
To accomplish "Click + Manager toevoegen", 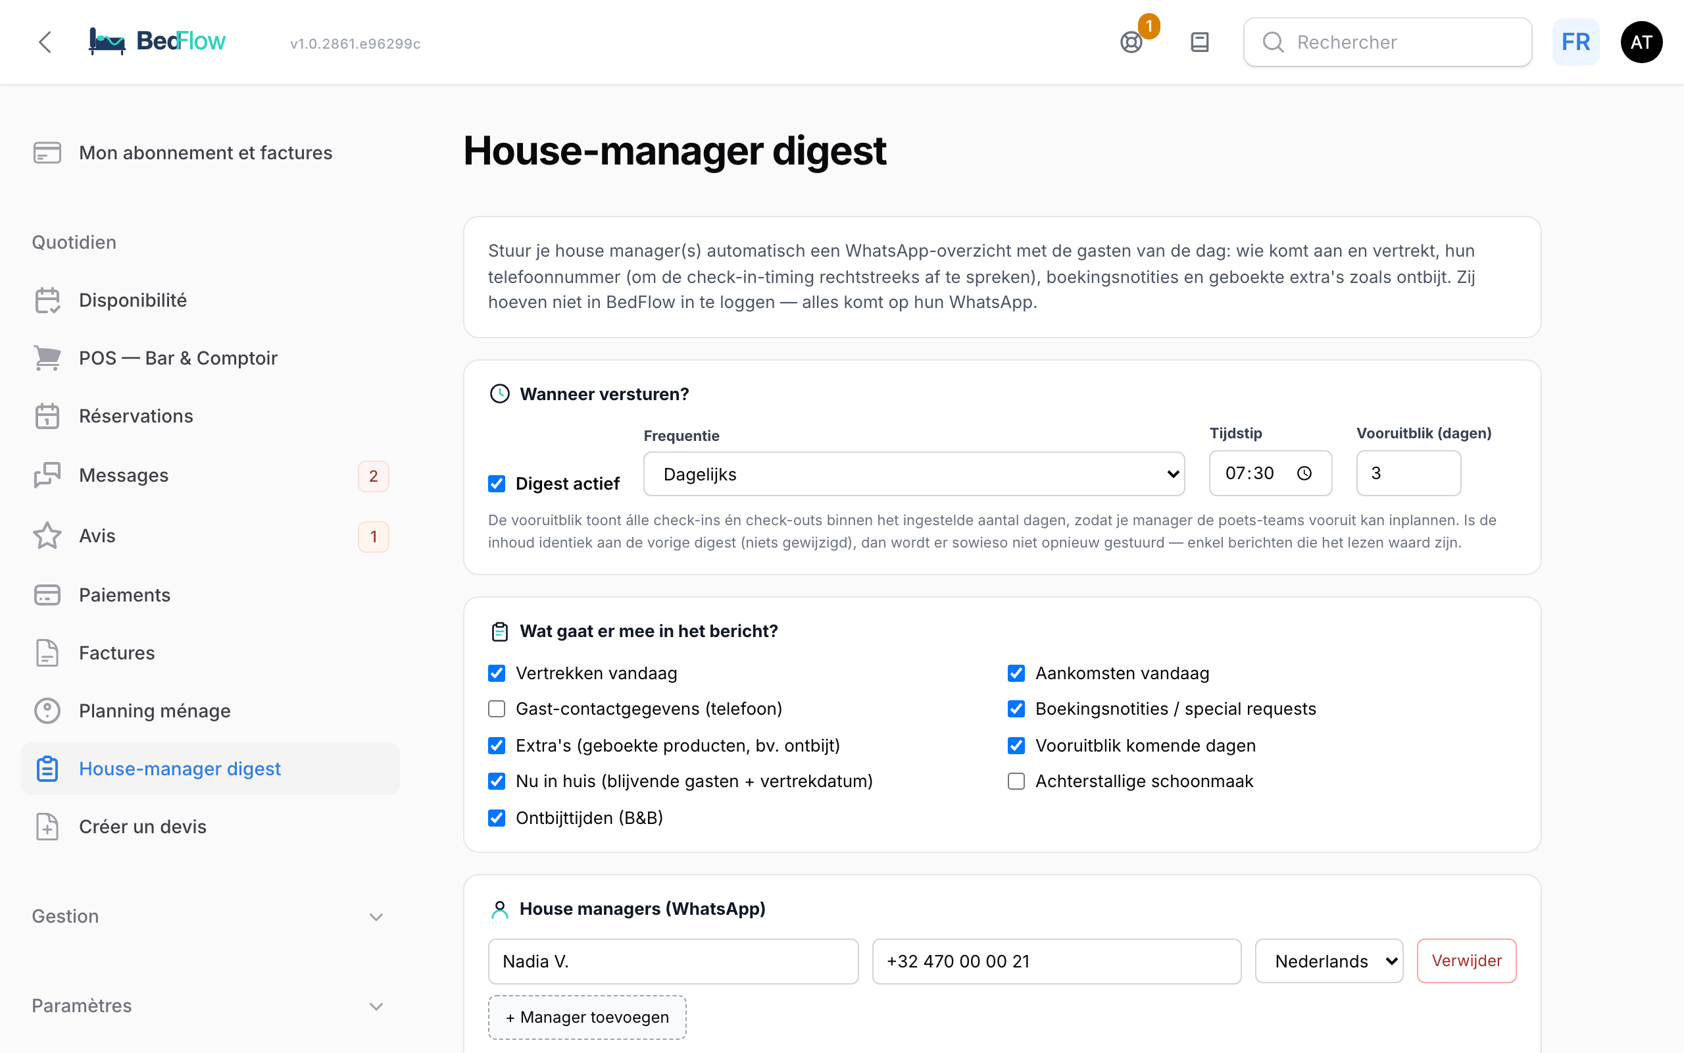I will click(x=587, y=1017).
